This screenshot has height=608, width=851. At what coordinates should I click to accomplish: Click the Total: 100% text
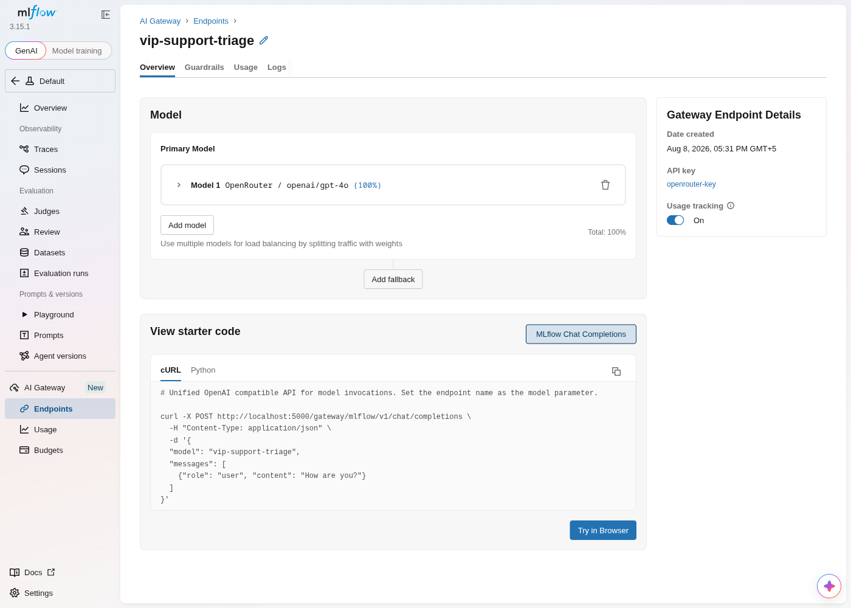click(x=607, y=232)
